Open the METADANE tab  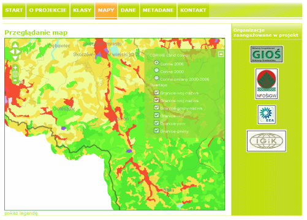click(x=158, y=10)
